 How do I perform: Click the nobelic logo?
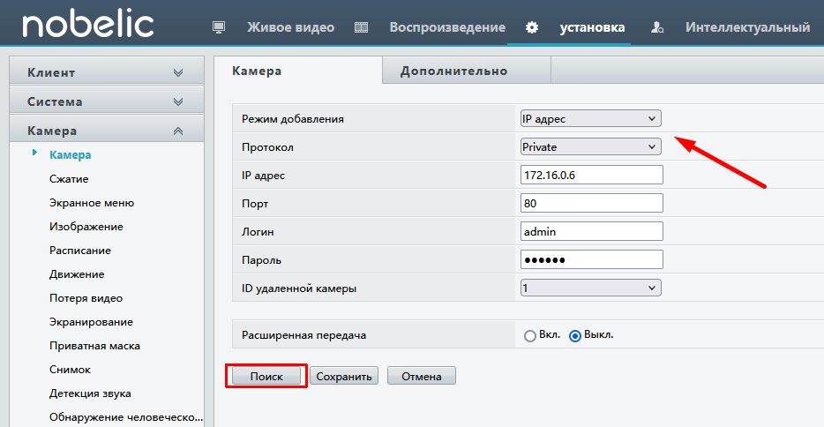coord(87,24)
